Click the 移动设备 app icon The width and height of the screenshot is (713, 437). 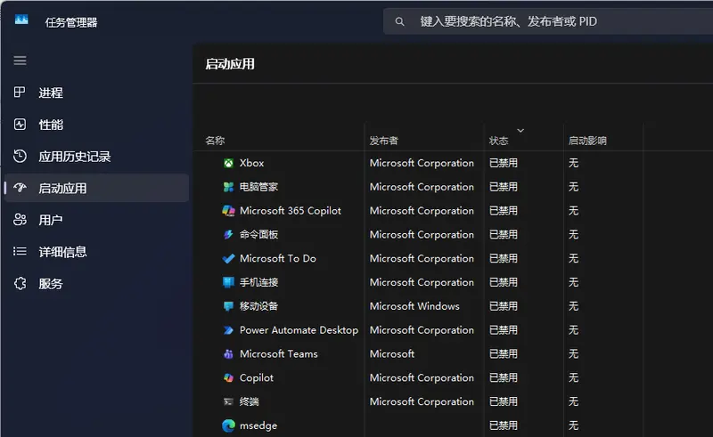(x=228, y=306)
